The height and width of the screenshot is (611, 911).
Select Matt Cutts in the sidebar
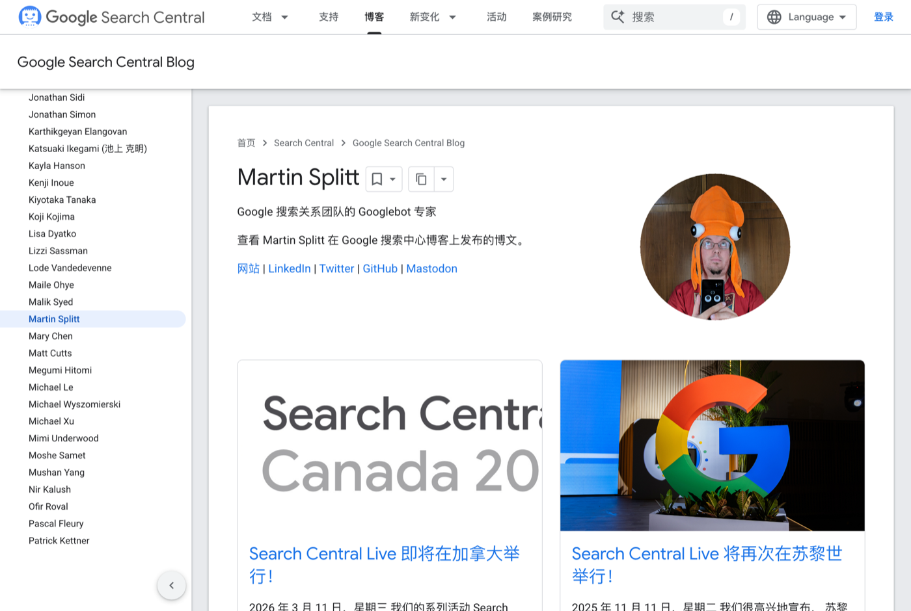pos(51,353)
